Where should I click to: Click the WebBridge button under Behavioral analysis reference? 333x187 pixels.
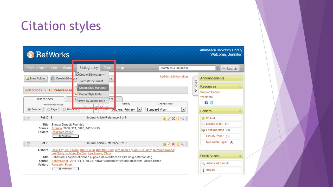[x=65, y=169]
